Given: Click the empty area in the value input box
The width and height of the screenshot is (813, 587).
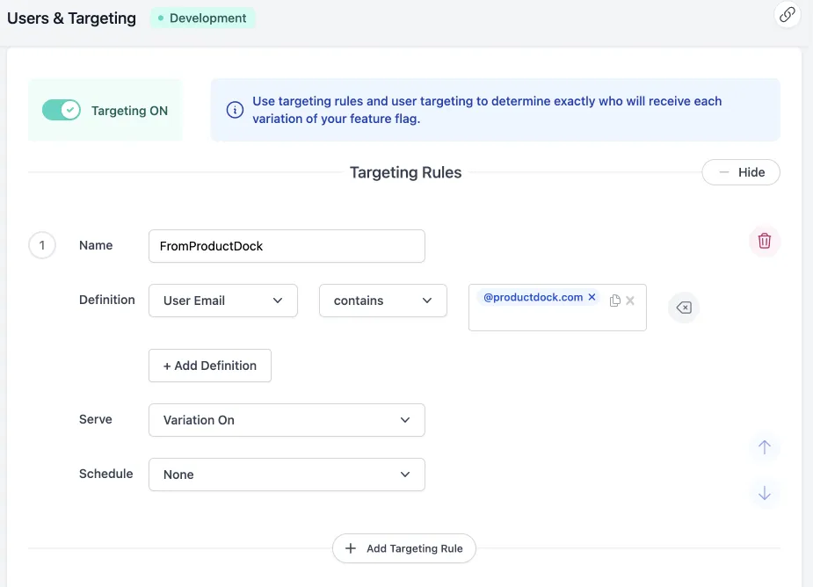Looking at the screenshot, I should coord(545,318).
